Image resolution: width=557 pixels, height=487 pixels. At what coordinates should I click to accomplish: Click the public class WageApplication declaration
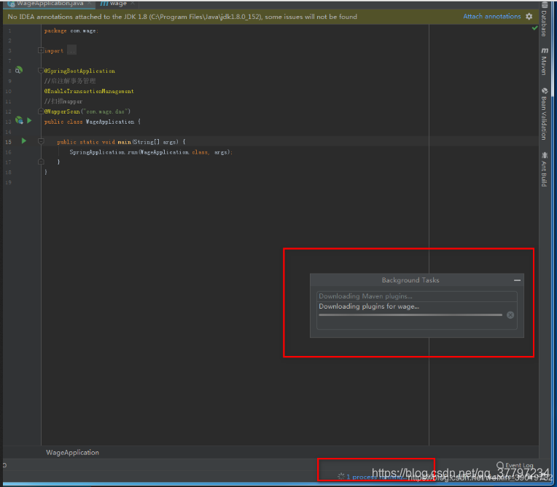[x=93, y=122]
